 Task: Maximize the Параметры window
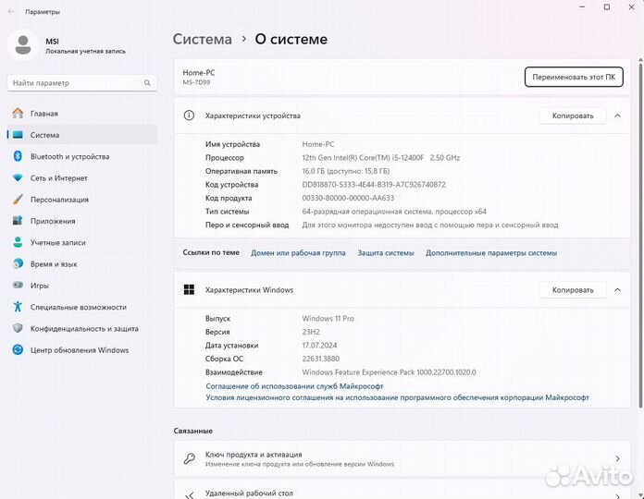(x=607, y=7)
